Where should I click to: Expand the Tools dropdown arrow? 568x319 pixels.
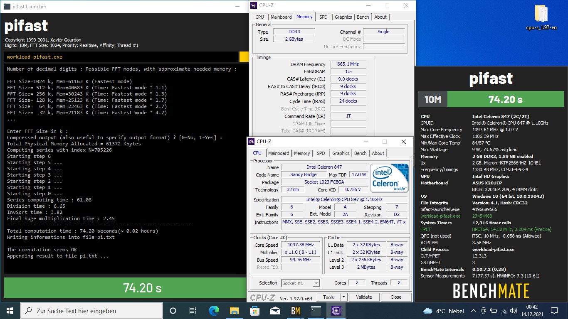pyautogui.click(x=343, y=297)
